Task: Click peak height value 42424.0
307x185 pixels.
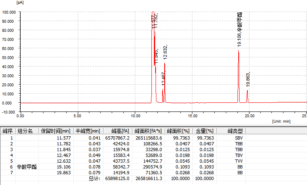Action: pos(121,143)
